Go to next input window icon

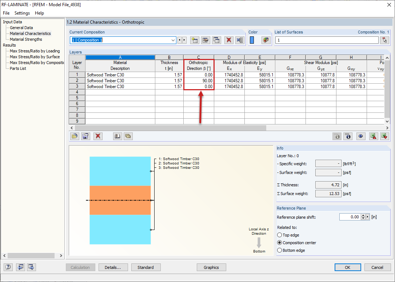click(31, 267)
